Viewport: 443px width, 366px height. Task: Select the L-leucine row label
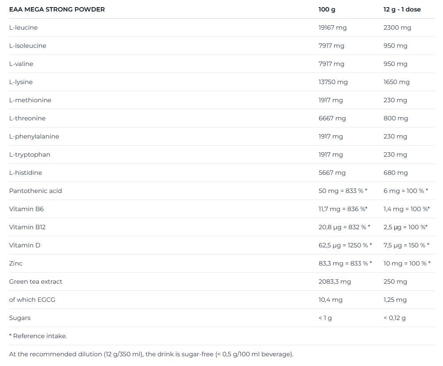click(x=23, y=27)
